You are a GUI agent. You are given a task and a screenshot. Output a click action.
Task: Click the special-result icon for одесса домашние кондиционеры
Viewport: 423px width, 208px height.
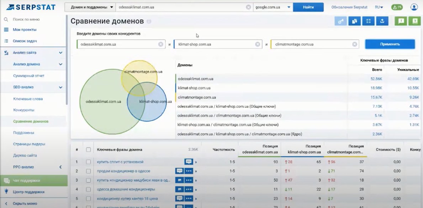click(179, 189)
